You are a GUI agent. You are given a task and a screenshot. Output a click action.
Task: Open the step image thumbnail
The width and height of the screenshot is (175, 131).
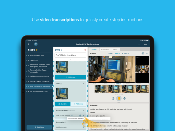[62, 67]
